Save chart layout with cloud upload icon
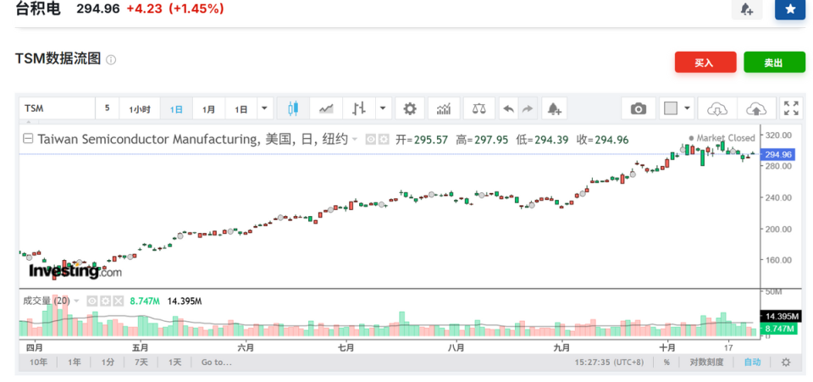The height and width of the screenshot is (382, 813). click(756, 109)
